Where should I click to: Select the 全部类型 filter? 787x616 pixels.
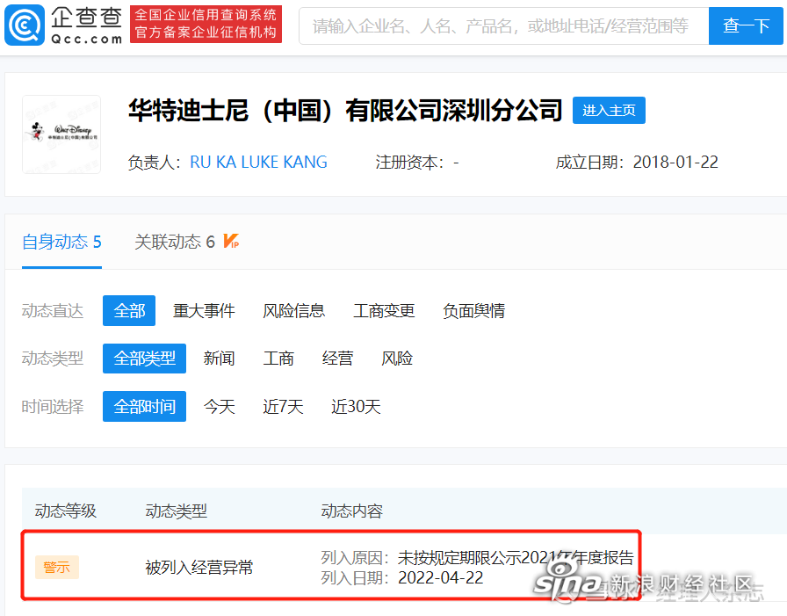click(x=145, y=359)
